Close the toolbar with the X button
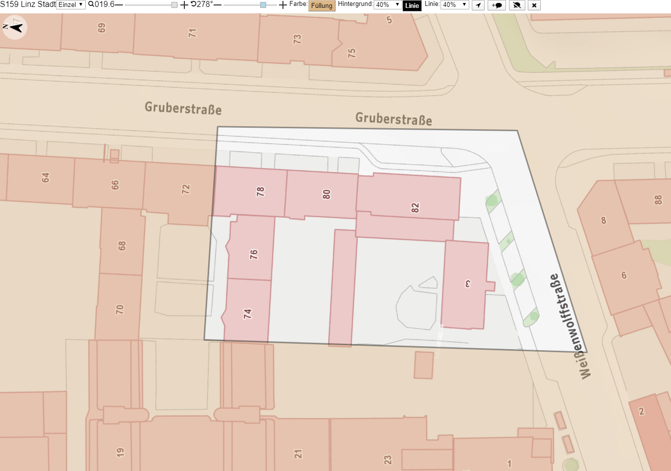 pos(534,5)
